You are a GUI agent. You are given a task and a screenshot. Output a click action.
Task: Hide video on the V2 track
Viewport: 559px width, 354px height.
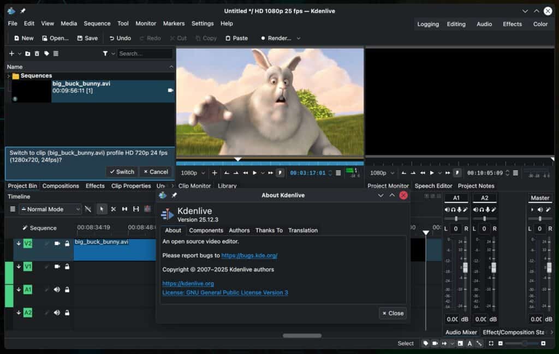(x=57, y=243)
